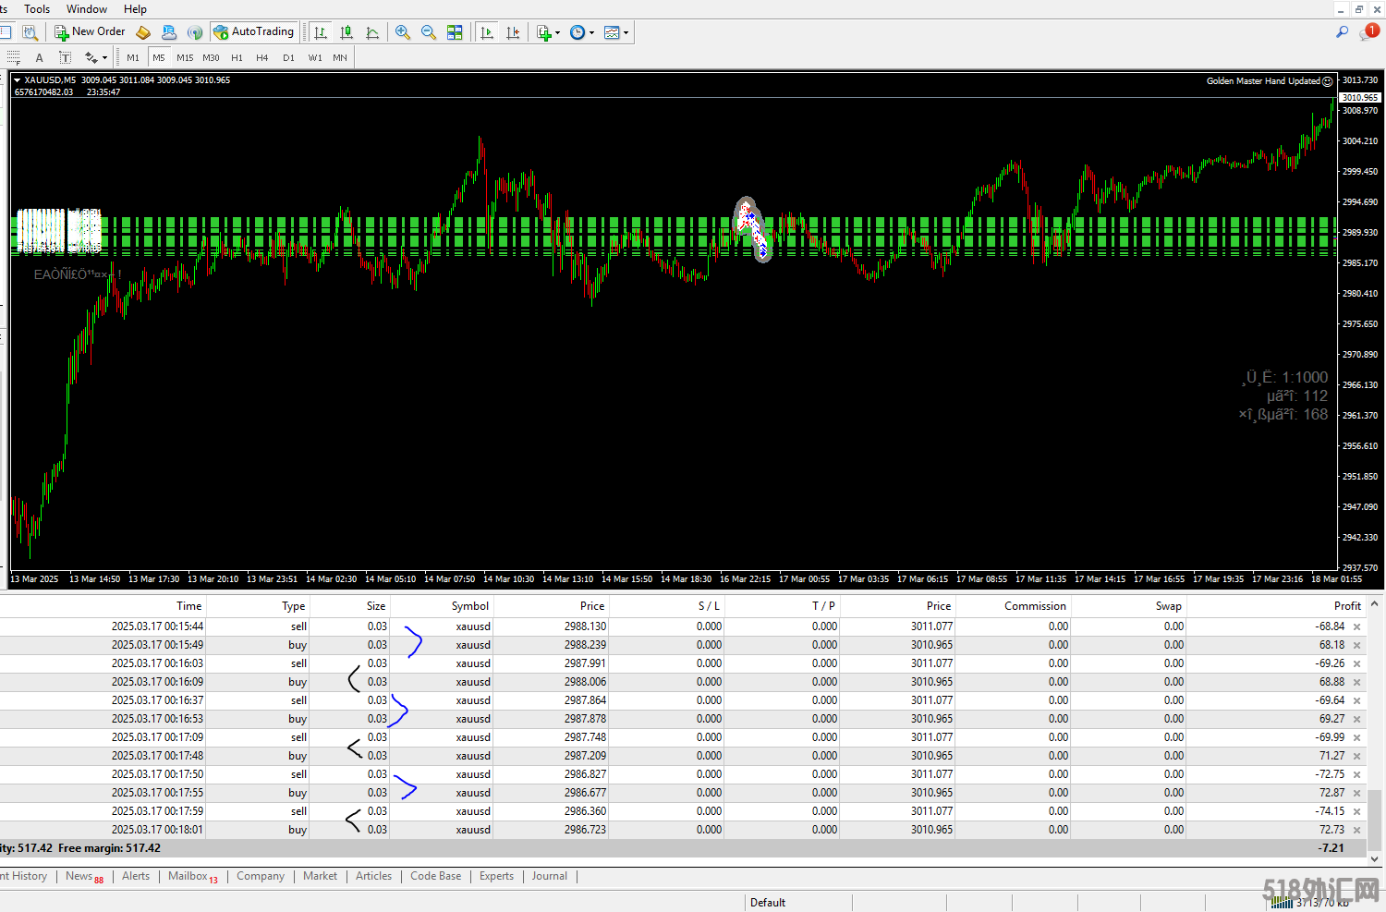Switch timeframe to H1
The height and width of the screenshot is (912, 1386).
[x=237, y=57]
